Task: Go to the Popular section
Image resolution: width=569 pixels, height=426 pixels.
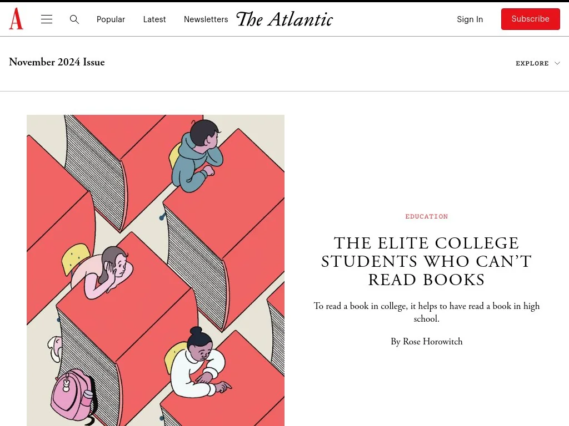Action: click(x=111, y=19)
